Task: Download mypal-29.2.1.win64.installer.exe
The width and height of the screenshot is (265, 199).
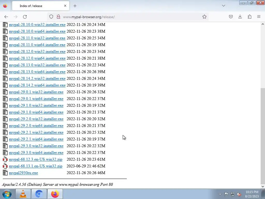Action: tap(36, 139)
